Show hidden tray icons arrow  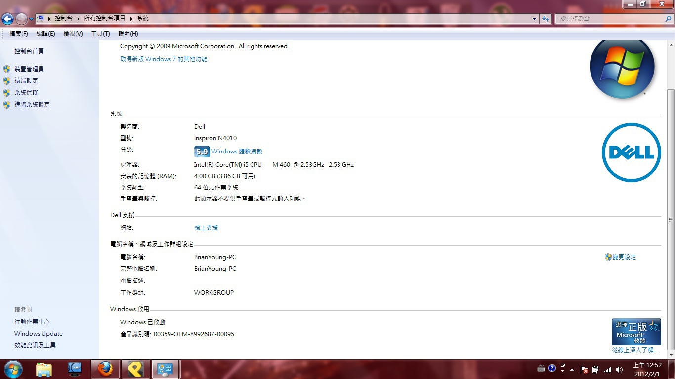pos(572,370)
